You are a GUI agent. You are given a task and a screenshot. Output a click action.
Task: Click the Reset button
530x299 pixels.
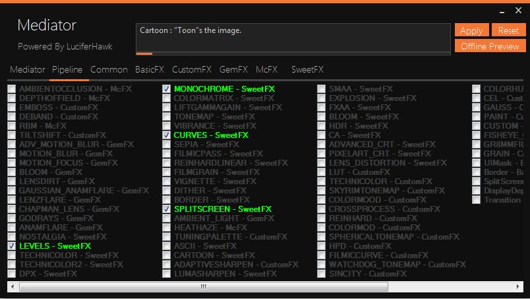pyautogui.click(x=508, y=30)
